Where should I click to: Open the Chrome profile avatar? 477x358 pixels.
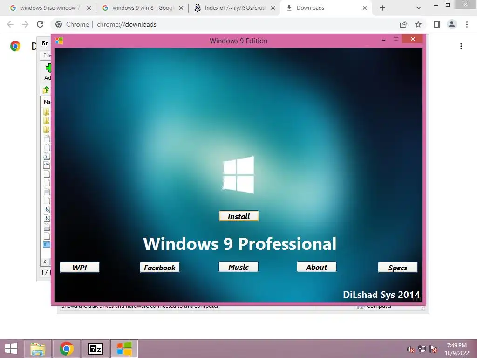452,24
